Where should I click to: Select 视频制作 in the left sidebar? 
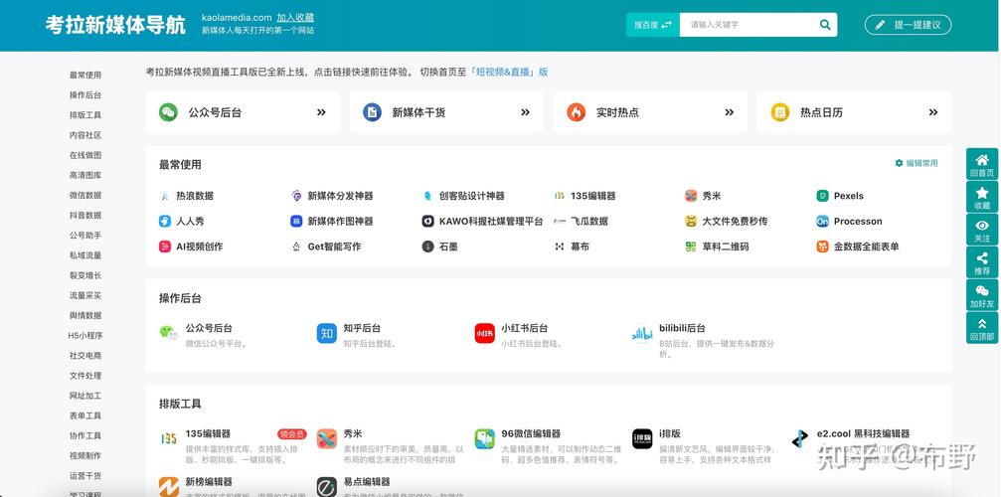click(85, 455)
